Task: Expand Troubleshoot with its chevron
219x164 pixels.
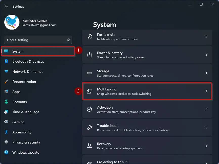Action: point(206,128)
